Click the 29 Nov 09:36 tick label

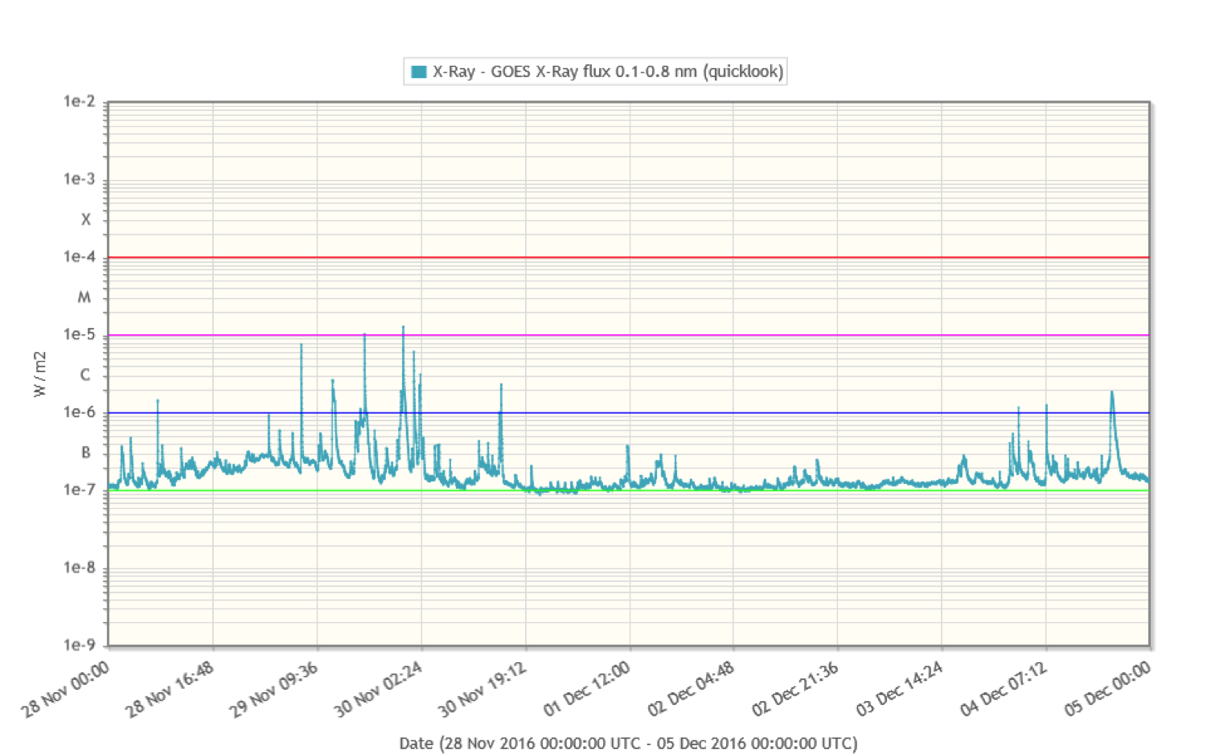[x=274, y=689]
